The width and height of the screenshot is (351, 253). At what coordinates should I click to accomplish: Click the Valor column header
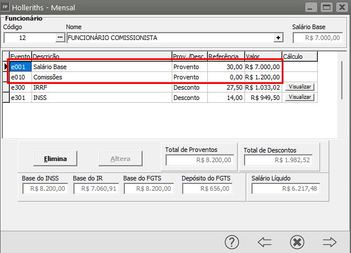(262, 57)
